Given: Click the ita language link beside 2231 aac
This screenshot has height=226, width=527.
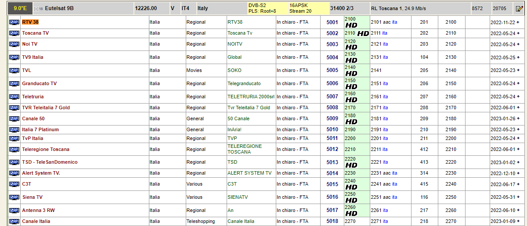Looking at the screenshot, I should 394,173.
